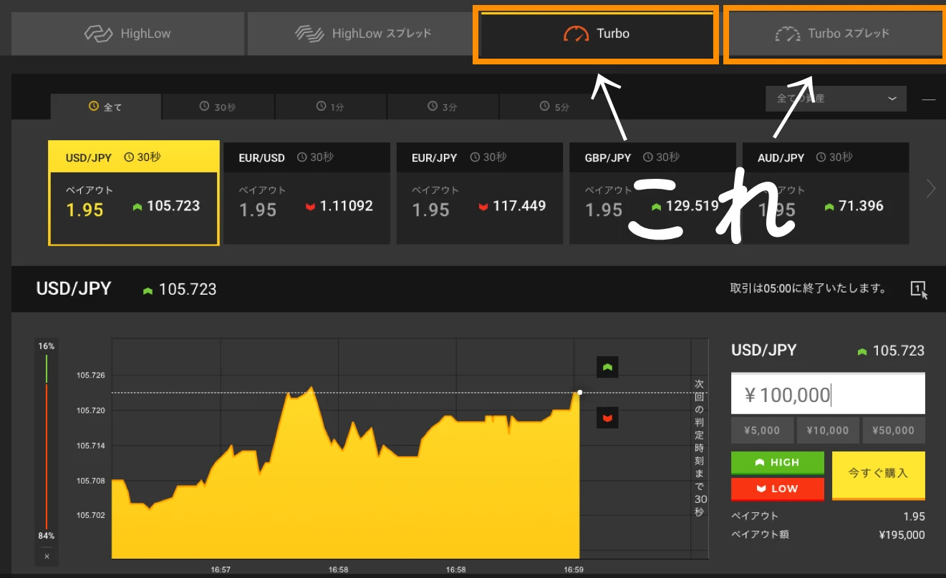946x578 pixels.
Task: Switch to the HighLow スプレッド tab
Action: tap(362, 34)
